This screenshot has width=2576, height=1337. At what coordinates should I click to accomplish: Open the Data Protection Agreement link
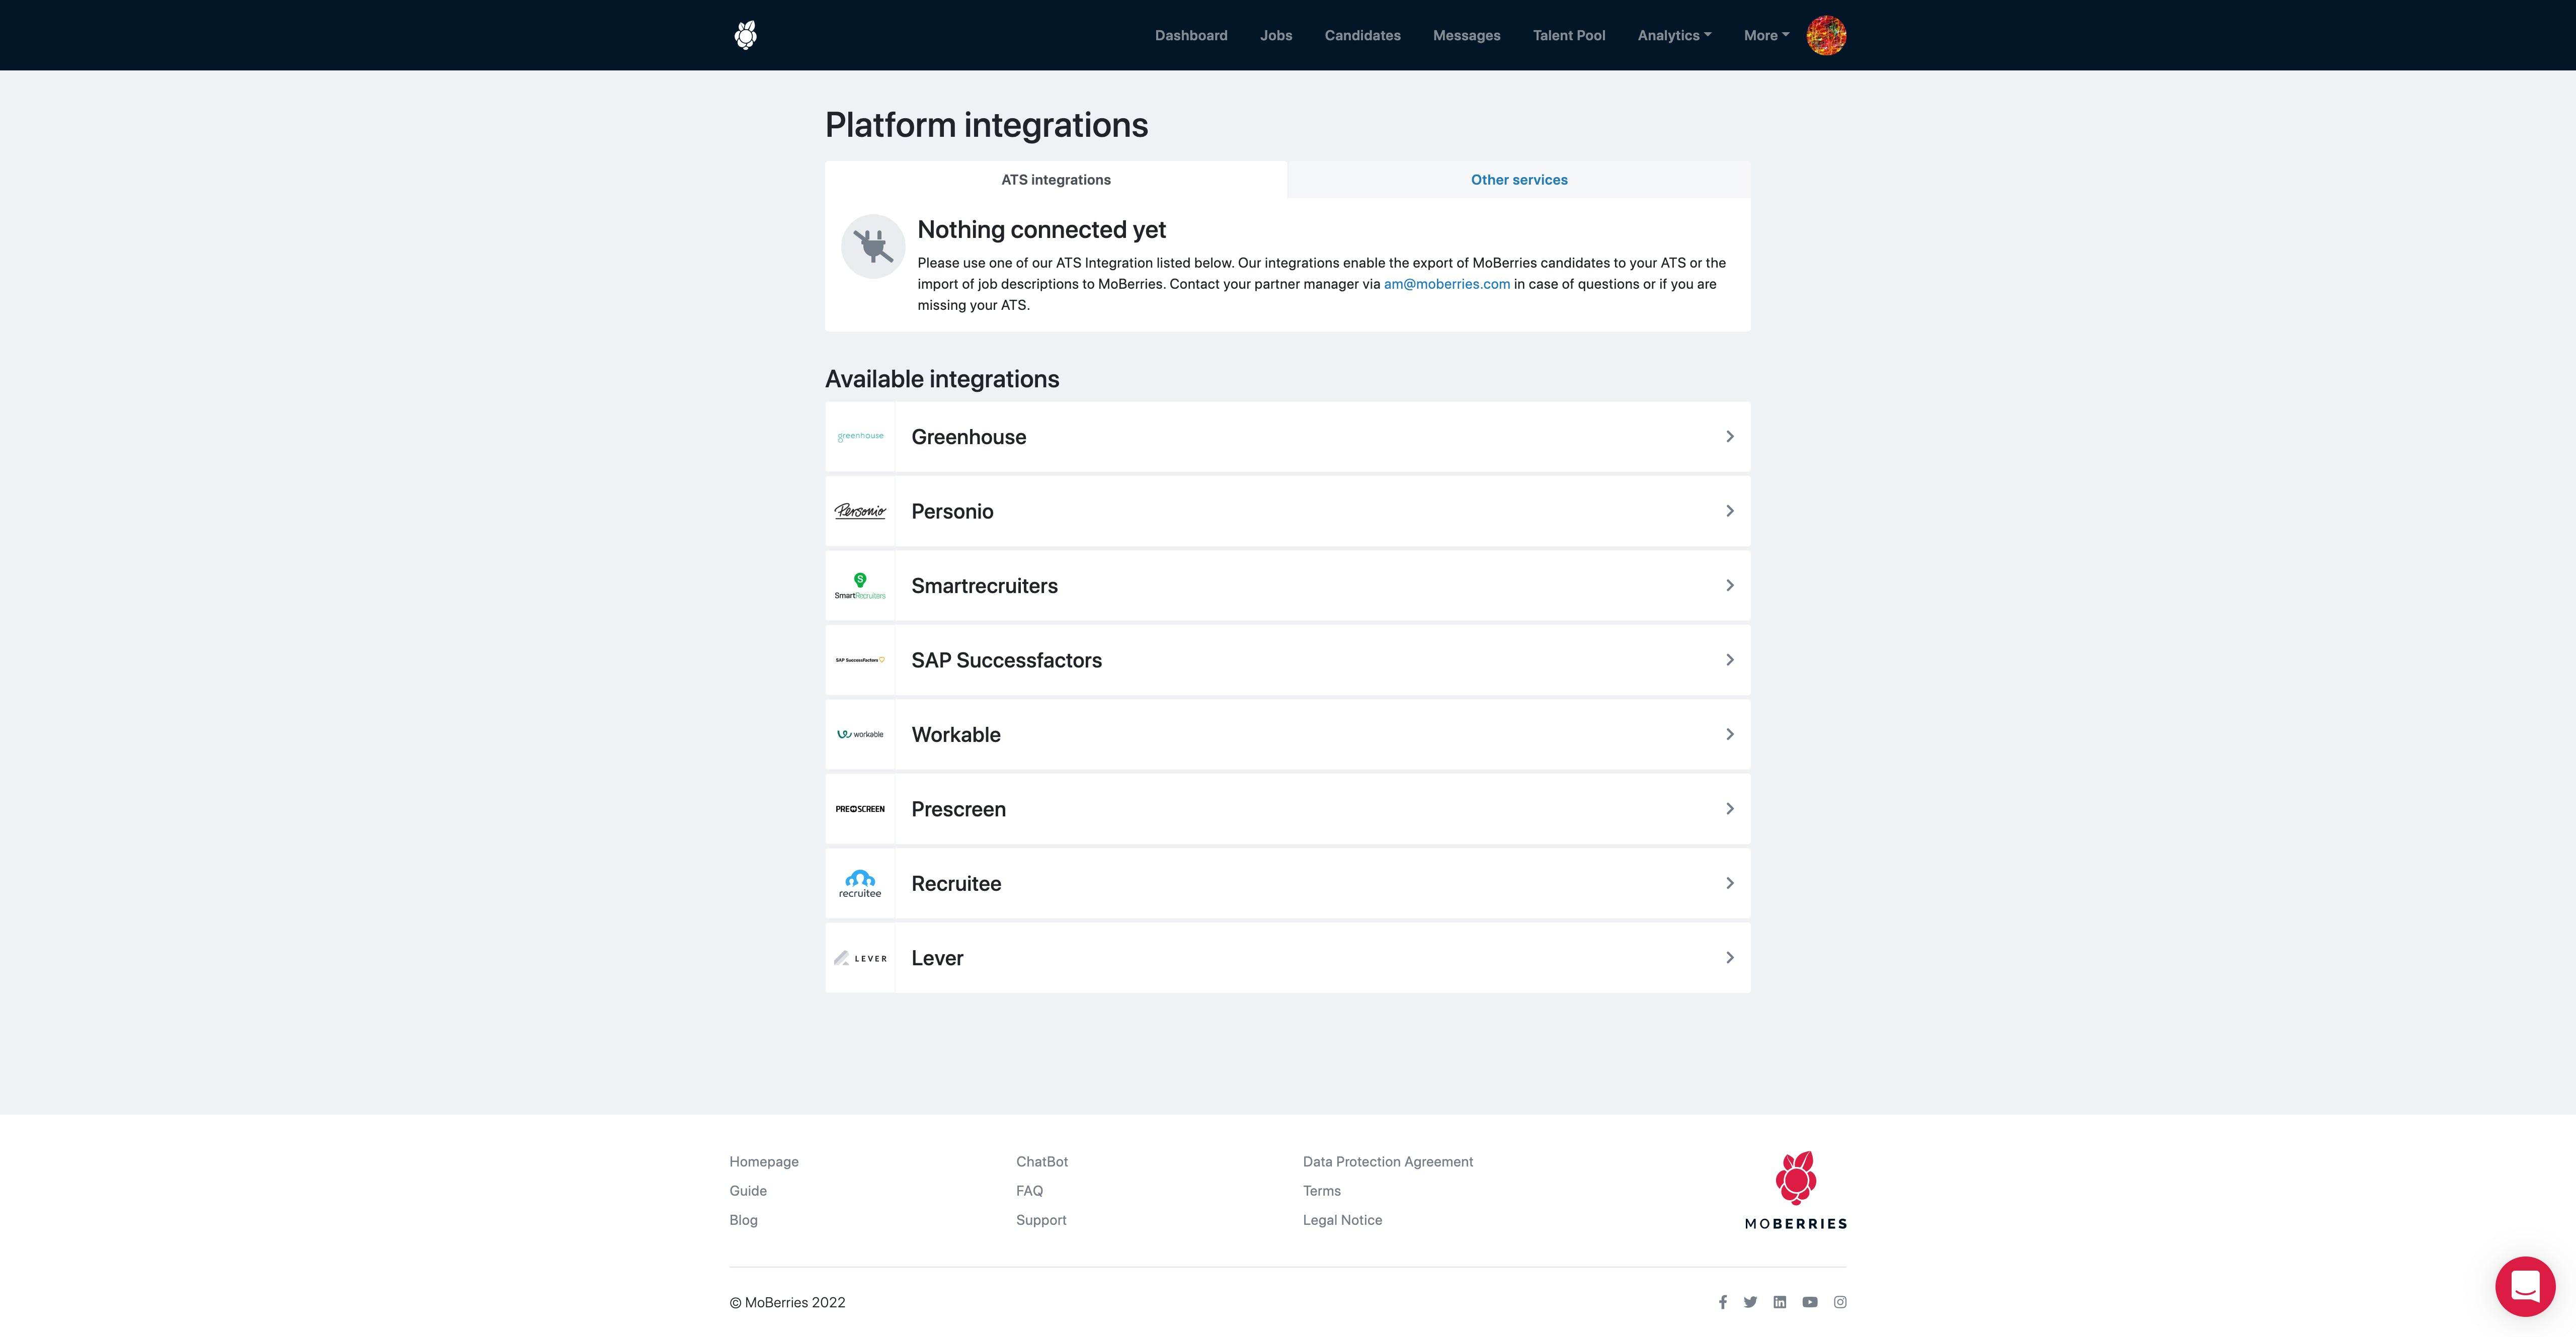coord(1387,1162)
